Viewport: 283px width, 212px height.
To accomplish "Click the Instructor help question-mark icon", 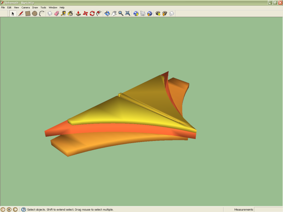I will (23, 209).
